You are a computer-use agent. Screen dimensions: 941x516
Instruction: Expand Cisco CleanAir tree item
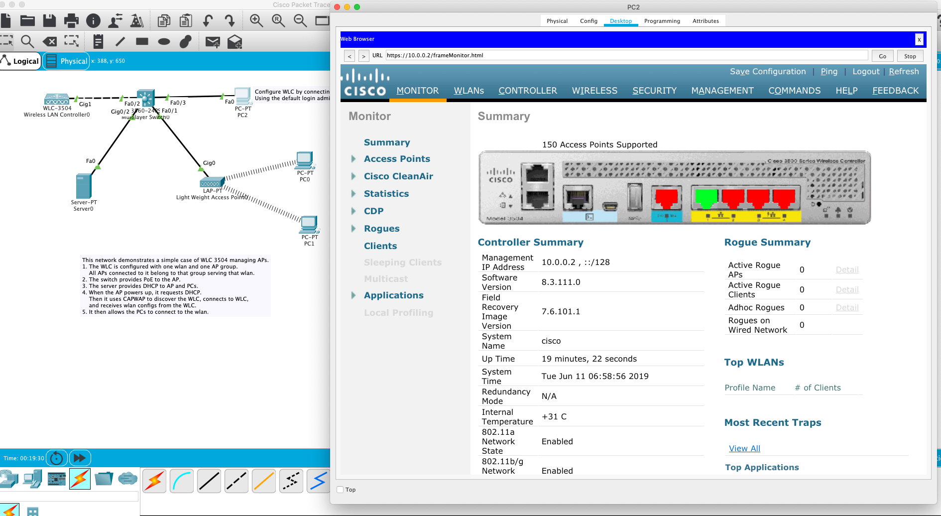tap(353, 176)
